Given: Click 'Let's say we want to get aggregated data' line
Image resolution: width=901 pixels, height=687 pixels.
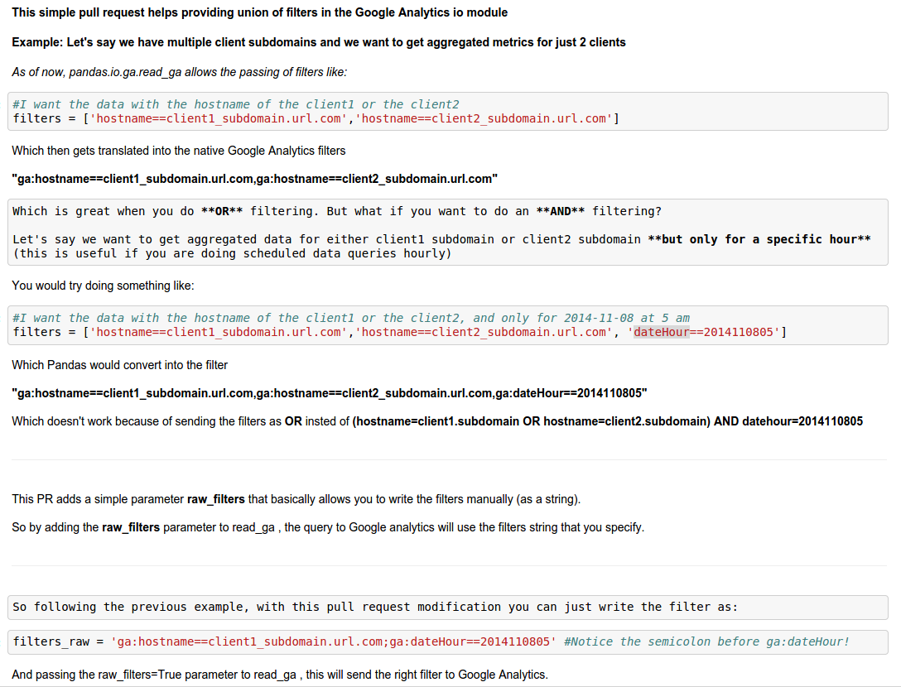Looking at the screenshot, I should pos(441,239).
